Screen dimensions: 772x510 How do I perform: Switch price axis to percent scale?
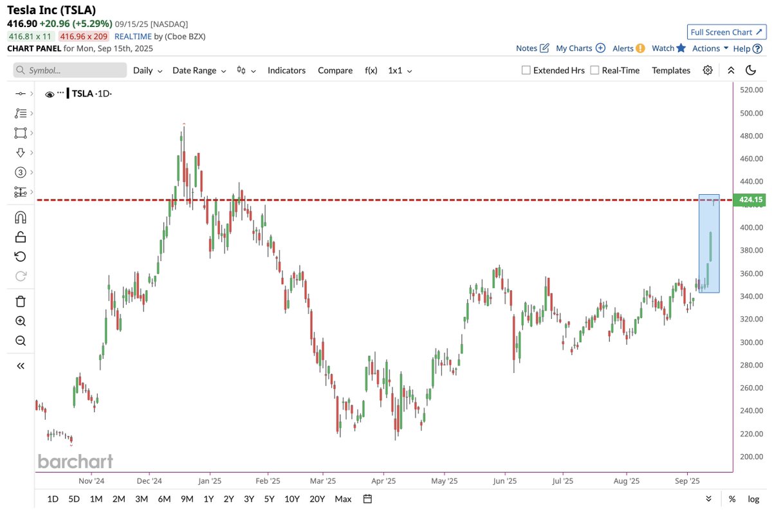click(x=732, y=499)
